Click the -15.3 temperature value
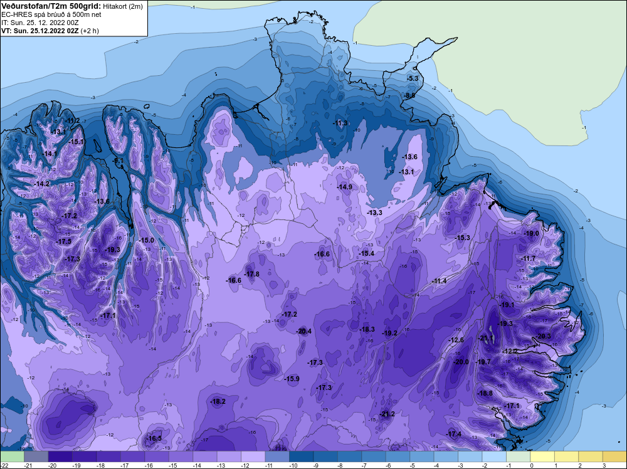627x469 pixels. [x=463, y=238]
